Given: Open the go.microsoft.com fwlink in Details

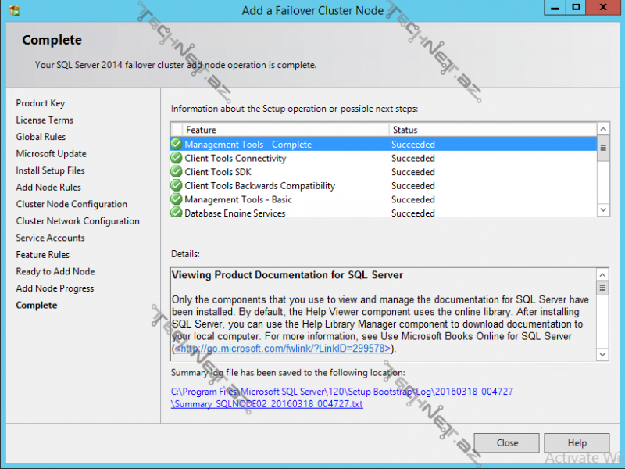Looking at the screenshot, I should pyautogui.click(x=285, y=349).
